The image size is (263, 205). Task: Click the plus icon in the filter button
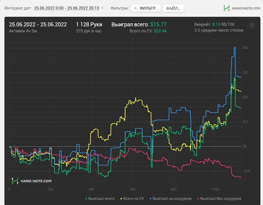(x=135, y=8)
